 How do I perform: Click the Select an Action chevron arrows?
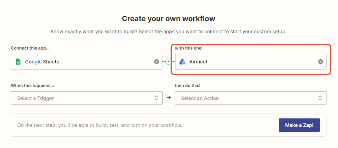click(320, 98)
